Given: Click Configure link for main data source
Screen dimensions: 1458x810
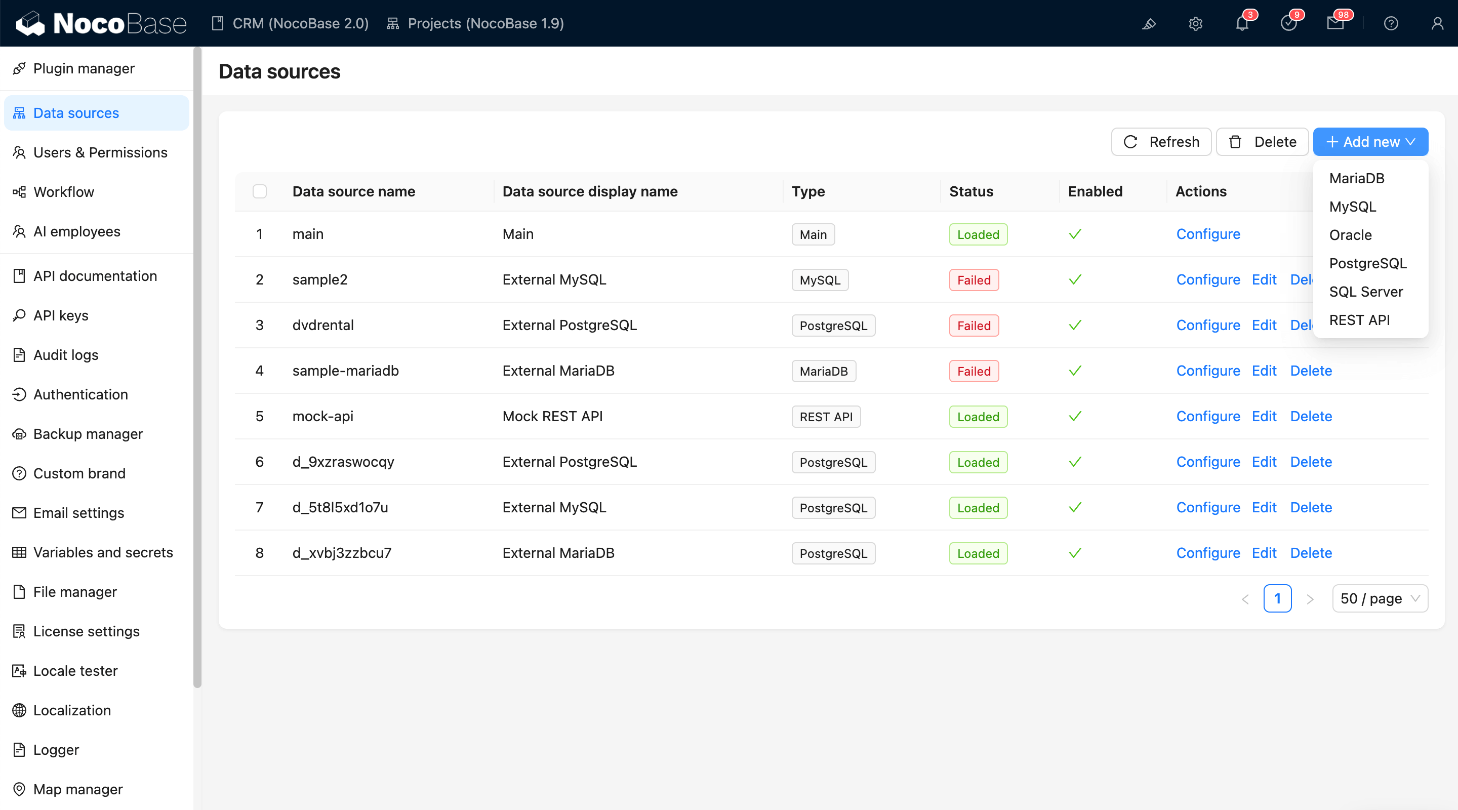Looking at the screenshot, I should (x=1208, y=234).
